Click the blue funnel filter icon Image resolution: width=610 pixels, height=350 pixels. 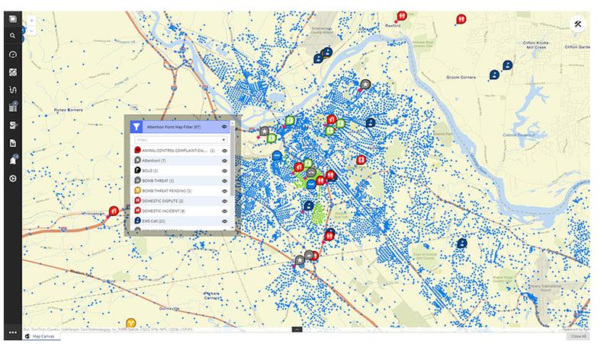[136, 126]
